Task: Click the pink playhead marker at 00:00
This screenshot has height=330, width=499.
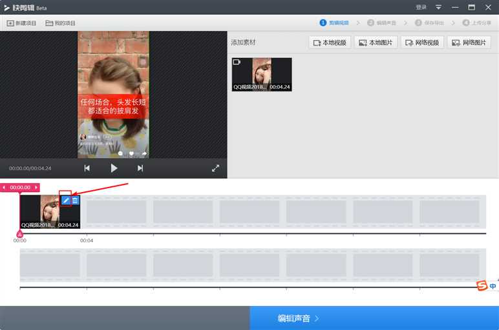Action: tap(20, 235)
